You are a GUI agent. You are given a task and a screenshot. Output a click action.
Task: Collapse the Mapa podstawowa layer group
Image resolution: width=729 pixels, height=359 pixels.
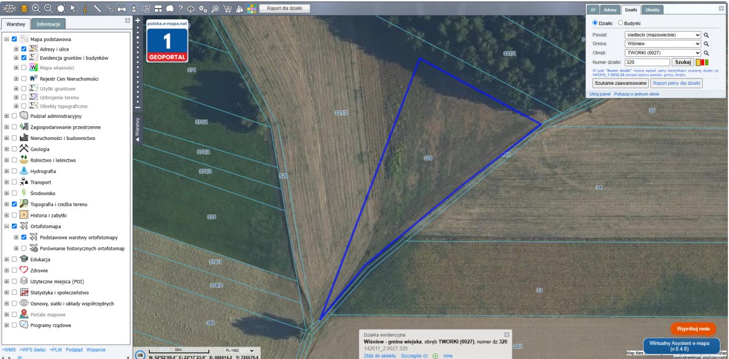click(6, 39)
